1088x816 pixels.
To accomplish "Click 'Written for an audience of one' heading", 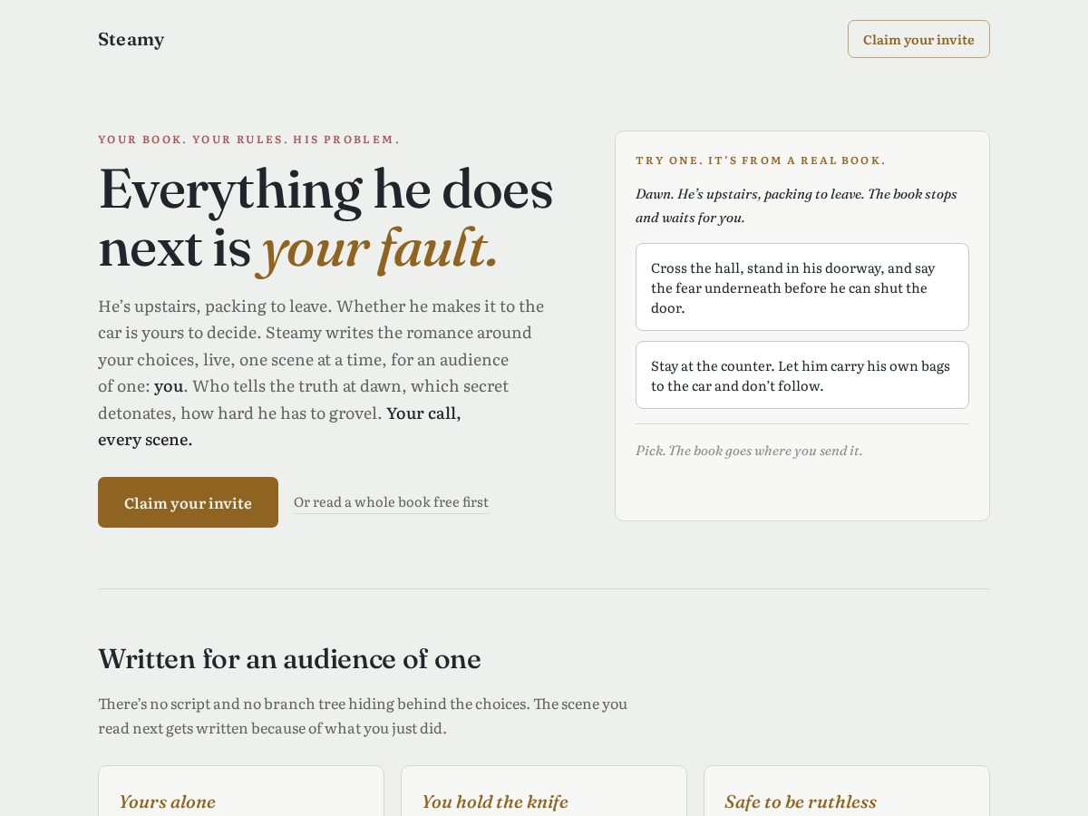I will 289,659.
